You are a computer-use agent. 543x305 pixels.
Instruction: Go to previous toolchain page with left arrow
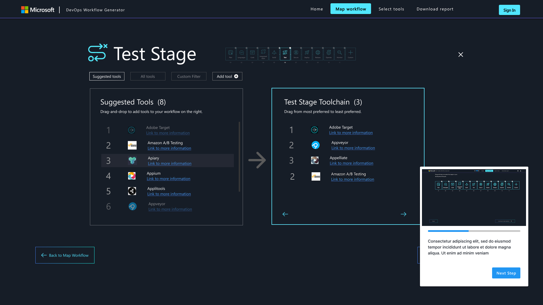pyautogui.click(x=285, y=214)
